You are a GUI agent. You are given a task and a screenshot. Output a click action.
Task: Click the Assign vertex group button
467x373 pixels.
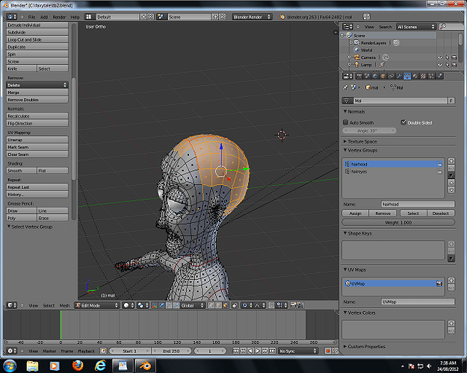pyautogui.click(x=356, y=213)
